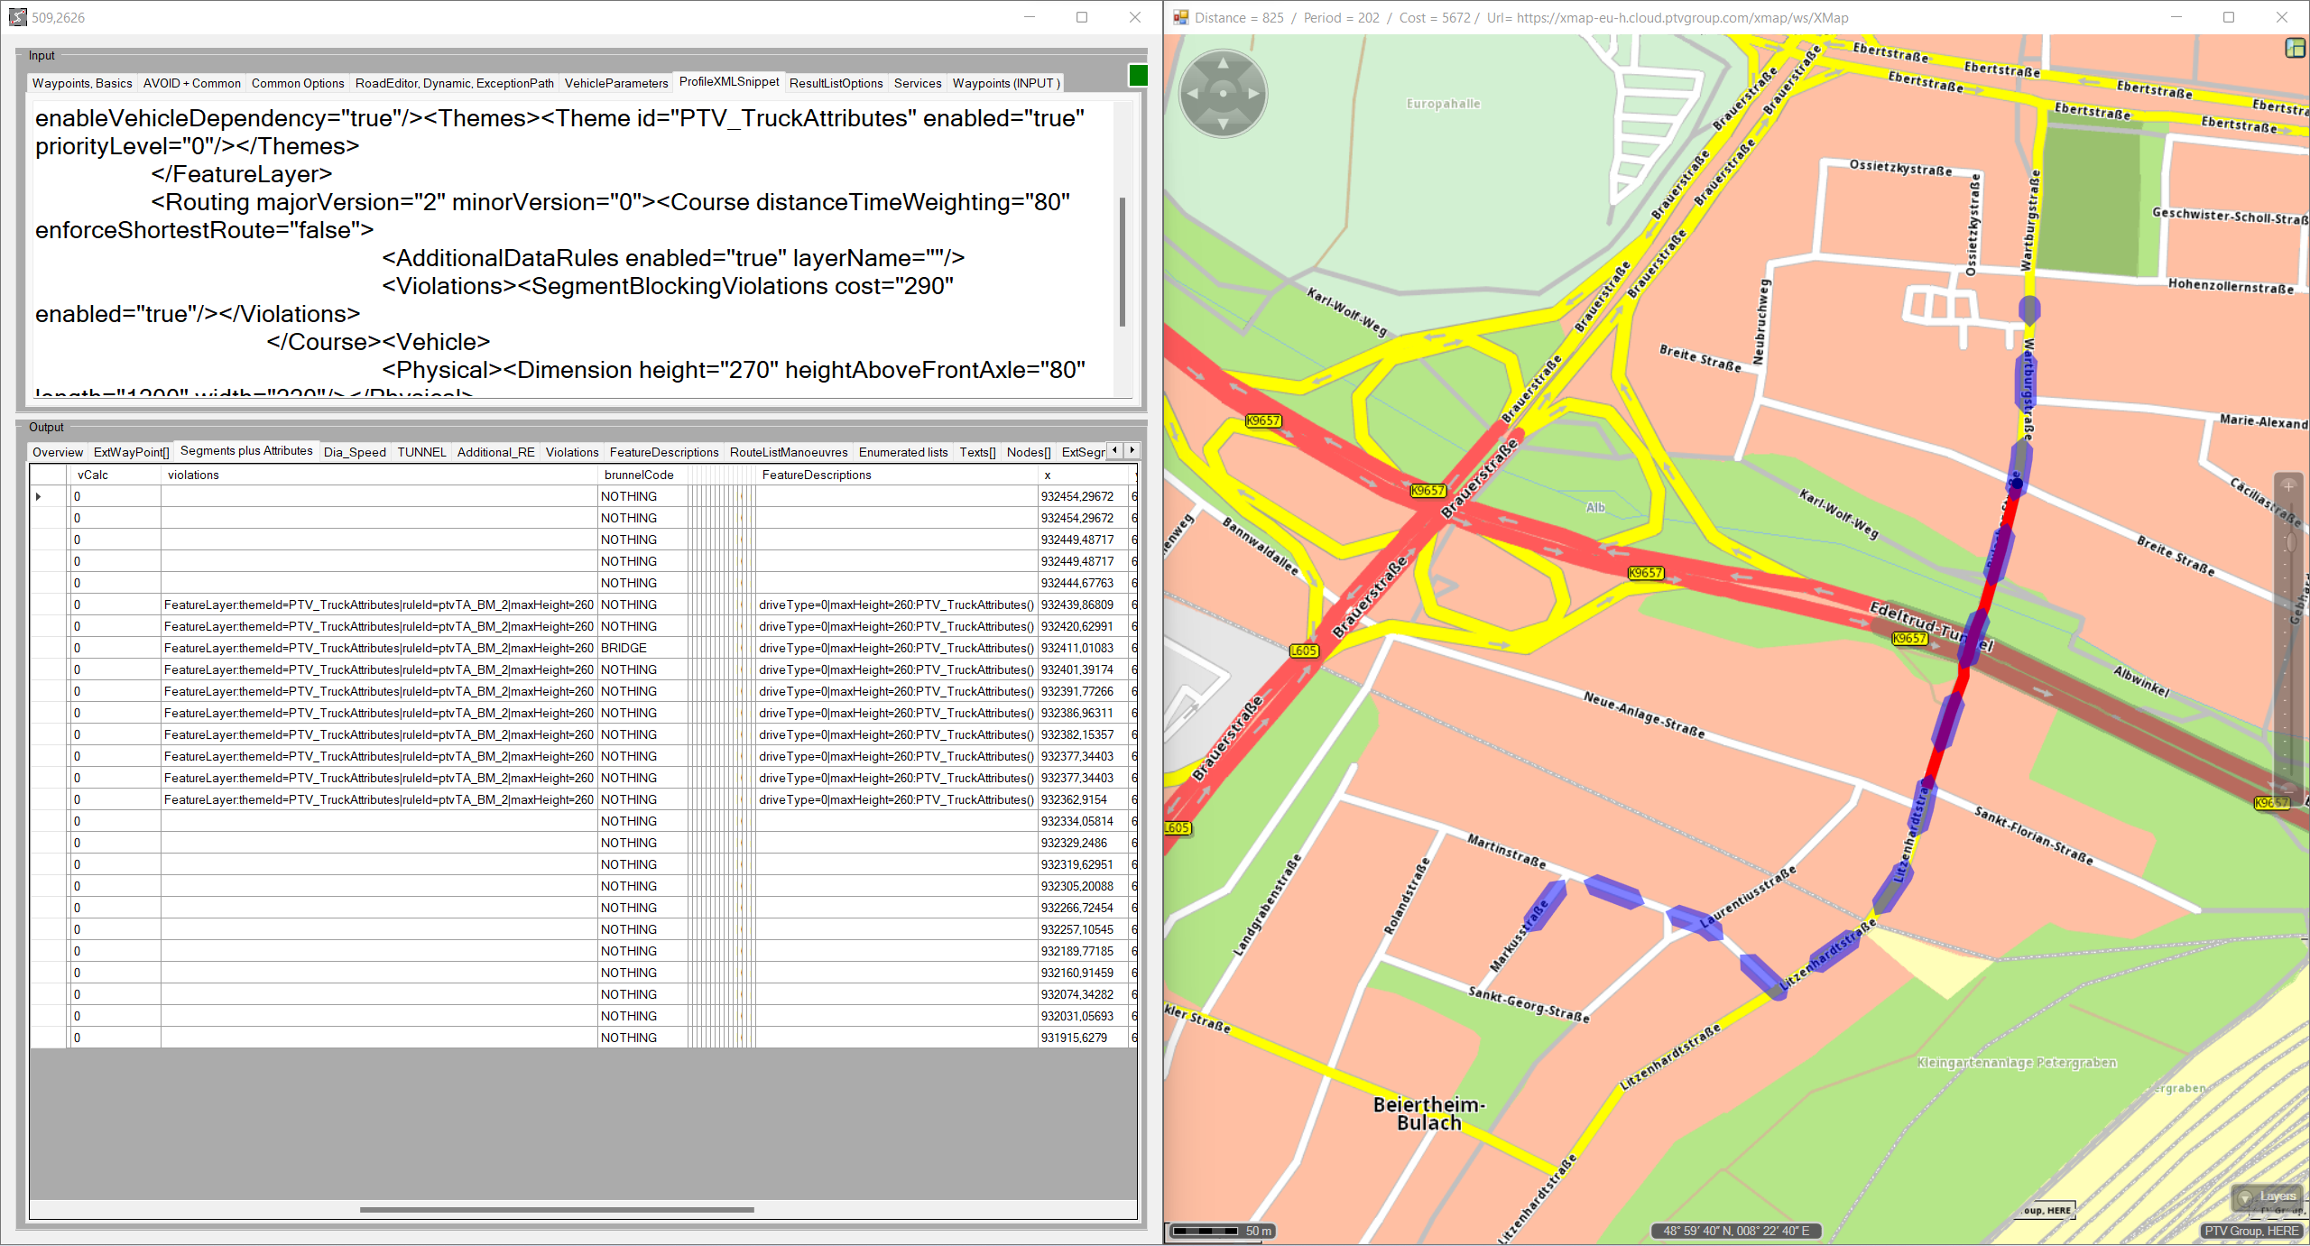
Task: Open the TUNNEL output tab
Action: (421, 452)
